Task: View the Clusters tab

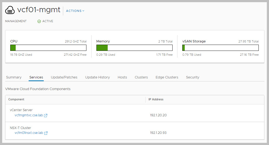Action: 141,77
